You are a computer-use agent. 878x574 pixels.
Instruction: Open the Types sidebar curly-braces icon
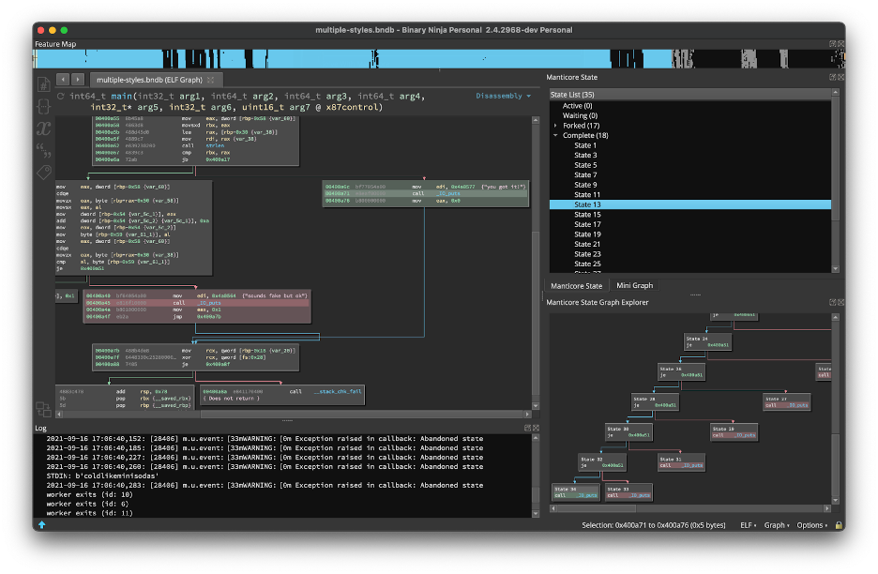tap(43, 106)
